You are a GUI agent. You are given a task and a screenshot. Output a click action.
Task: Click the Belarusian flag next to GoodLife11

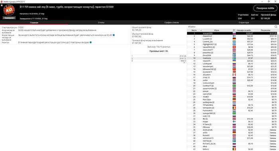tap(234, 72)
